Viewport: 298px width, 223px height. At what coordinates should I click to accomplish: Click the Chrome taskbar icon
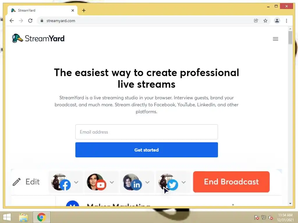(x=41, y=217)
